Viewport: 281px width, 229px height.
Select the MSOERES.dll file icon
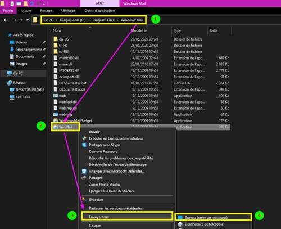[56, 70]
